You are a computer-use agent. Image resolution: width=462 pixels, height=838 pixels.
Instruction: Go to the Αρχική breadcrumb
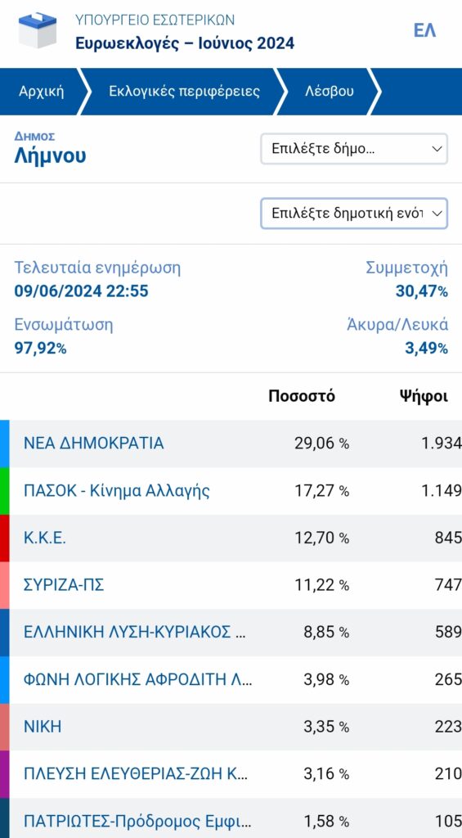coord(41,92)
